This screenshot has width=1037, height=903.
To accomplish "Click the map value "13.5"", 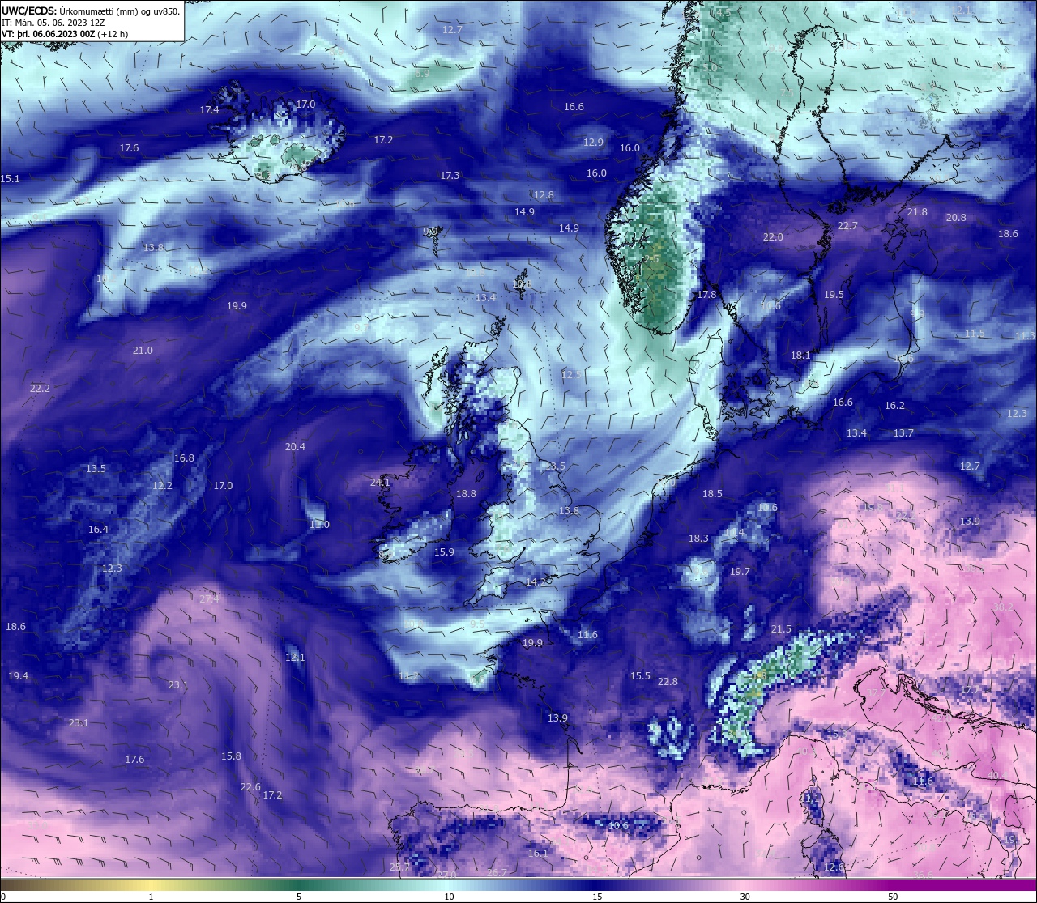I will (96, 468).
